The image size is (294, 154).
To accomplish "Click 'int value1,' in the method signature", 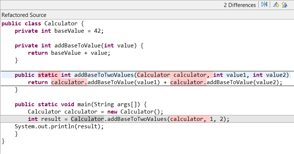I will point(231,75).
